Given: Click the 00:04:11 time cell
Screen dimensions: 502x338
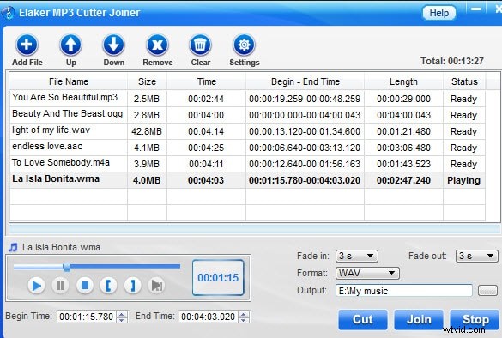Looking at the screenshot, I should [x=206, y=164].
